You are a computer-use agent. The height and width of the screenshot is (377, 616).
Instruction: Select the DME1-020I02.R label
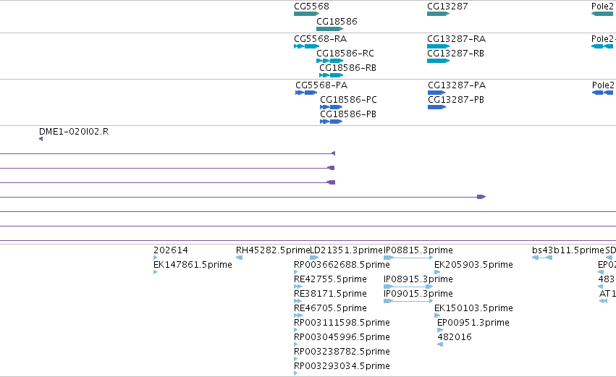[74, 132]
